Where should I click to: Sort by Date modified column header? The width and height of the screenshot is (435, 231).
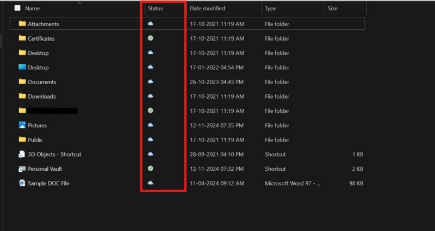pos(207,9)
